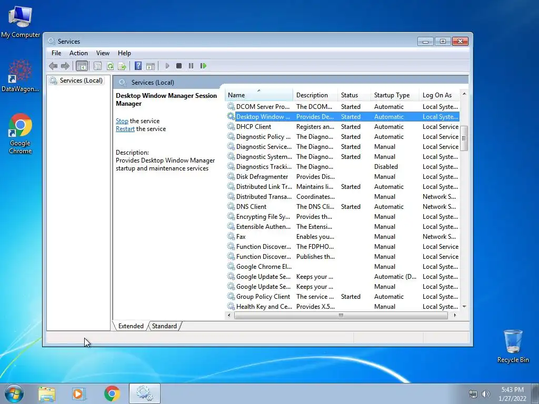The height and width of the screenshot is (404, 539).
Task: Switch to the Standard tab
Action: [x=164, y=326]
